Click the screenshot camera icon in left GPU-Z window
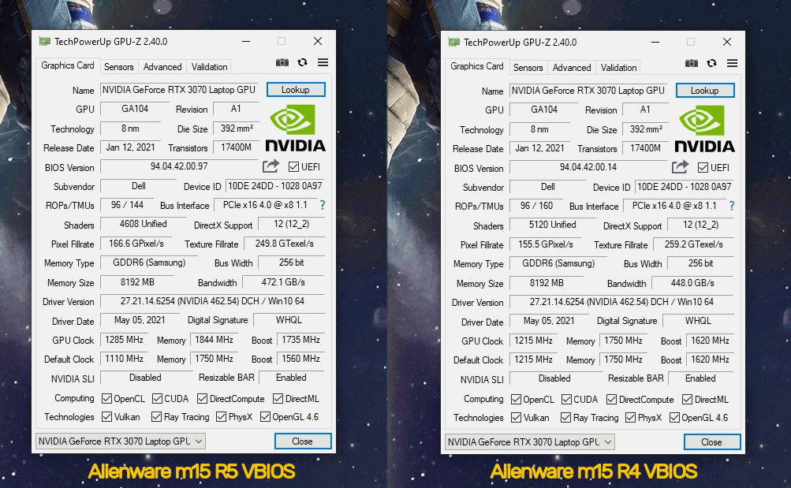 tap(282, 62)
